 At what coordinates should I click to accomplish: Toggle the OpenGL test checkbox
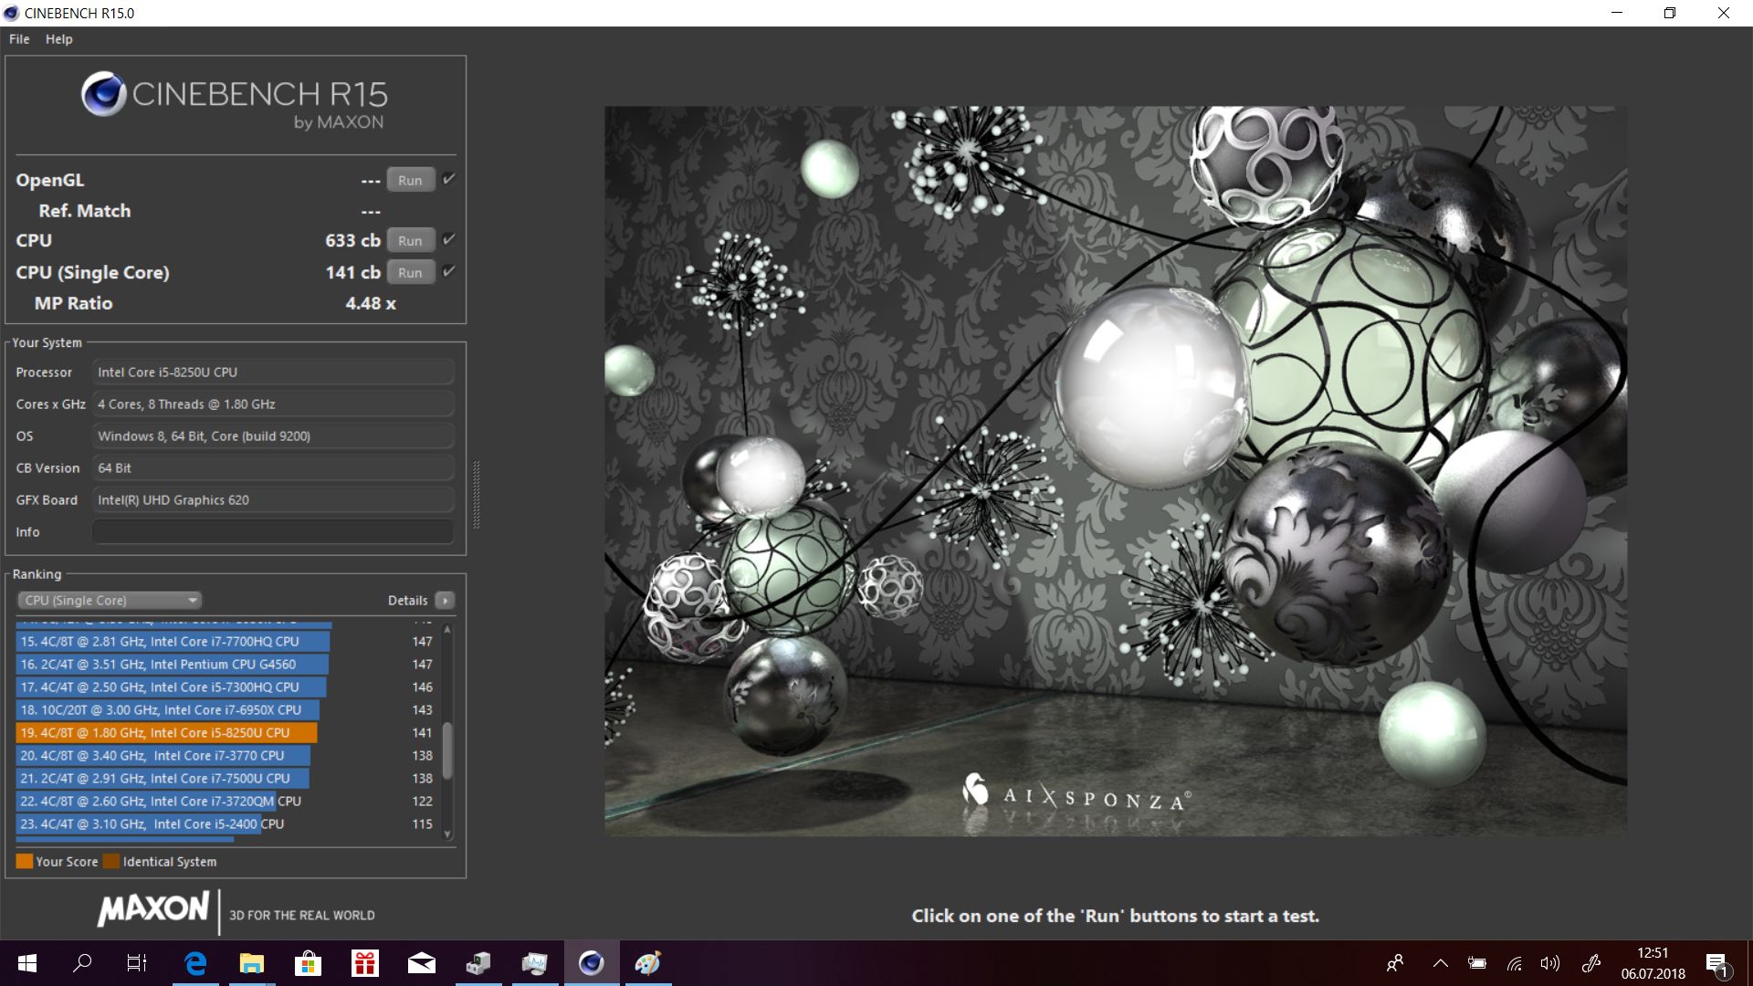click(448, 179)
